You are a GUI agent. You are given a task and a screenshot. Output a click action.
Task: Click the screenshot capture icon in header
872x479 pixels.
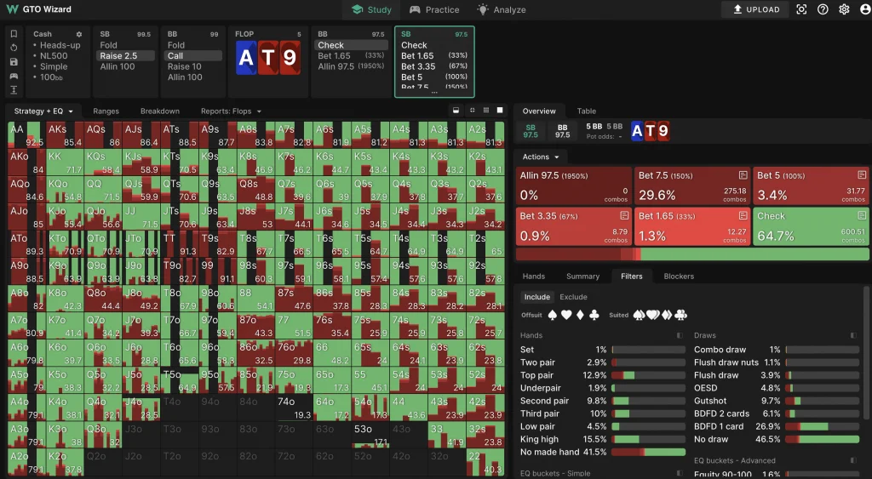point(801,9)
